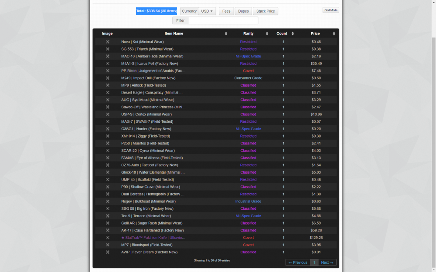
Task: Click the image icon for SCAR-20 | Cyrex row
Action: coord(107,151)
